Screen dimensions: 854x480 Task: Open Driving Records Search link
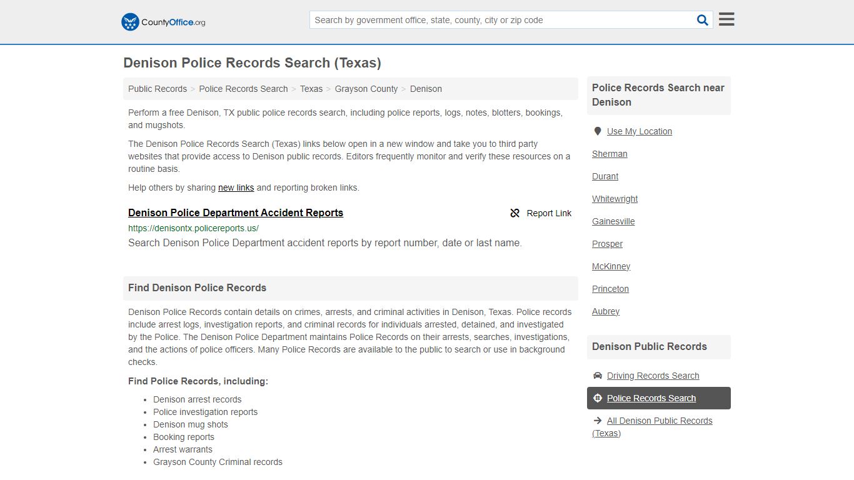tap(653, 376)
